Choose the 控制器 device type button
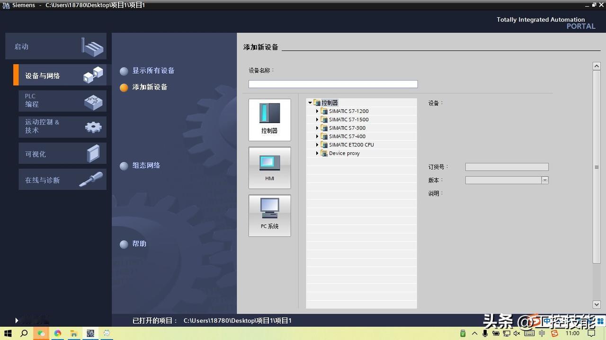 pyautogui.click(x=269, y=120)
